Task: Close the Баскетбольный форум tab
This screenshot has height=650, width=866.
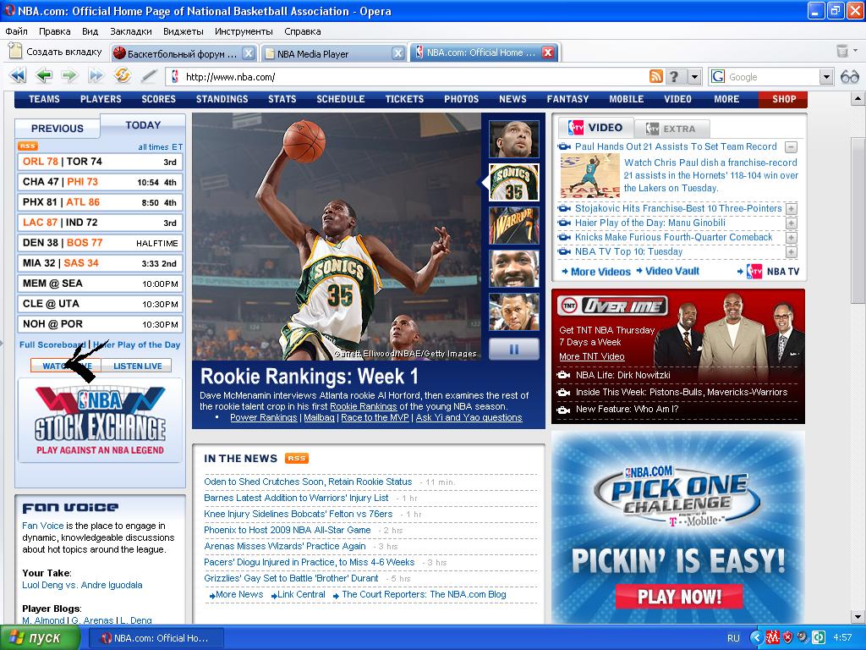Action: [249, 53]
